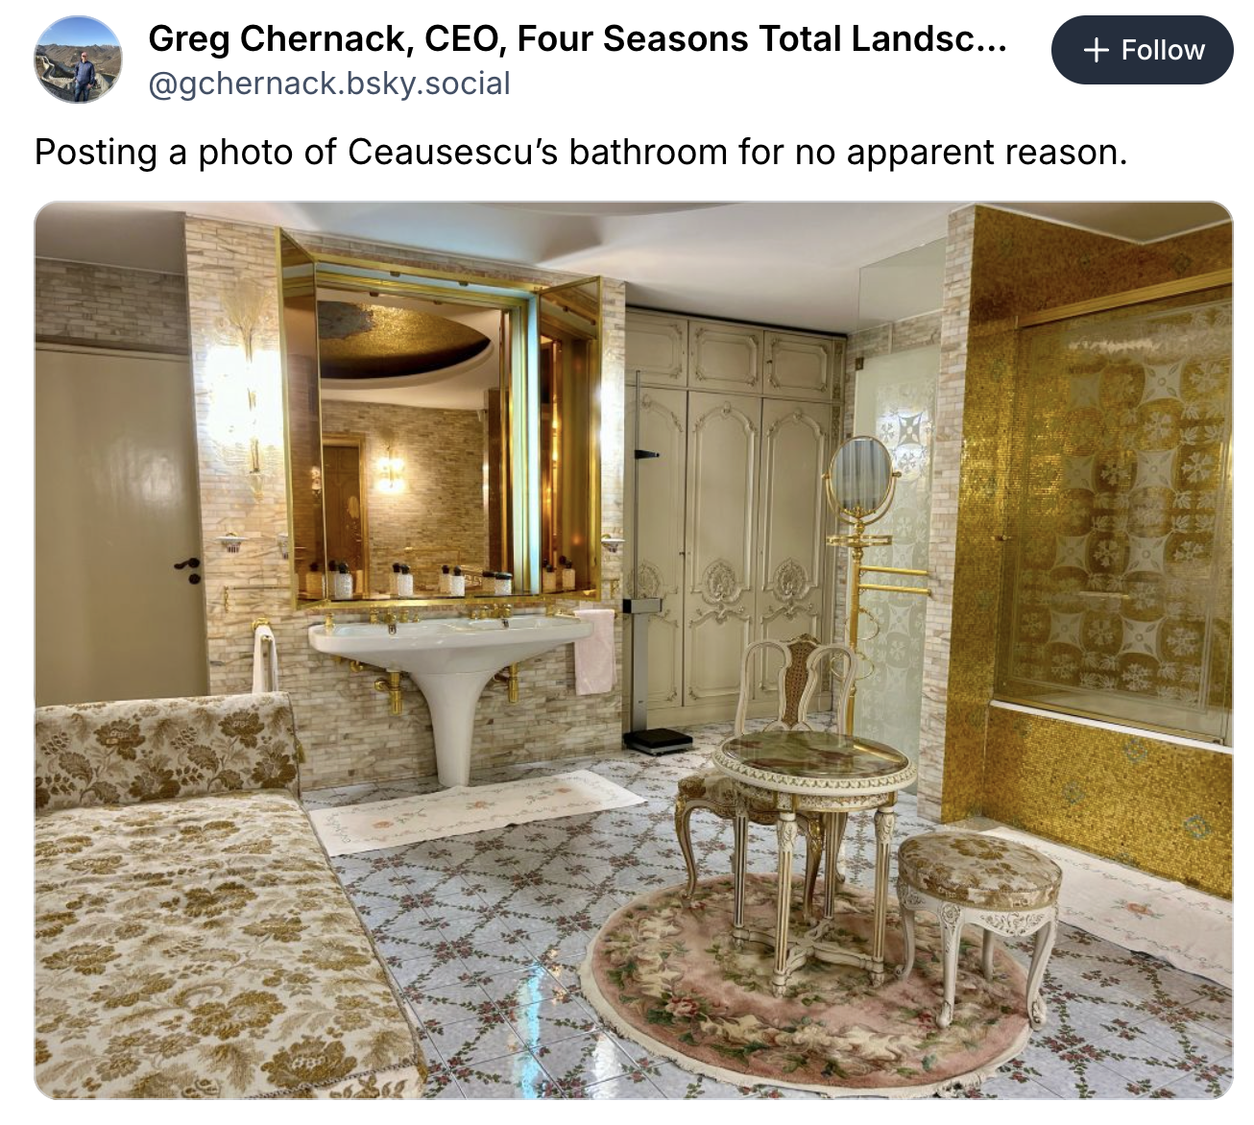Open the @gchernack.bsky.social handle link
Viewport: 1254px width, 1125px height.
point(329,84)
